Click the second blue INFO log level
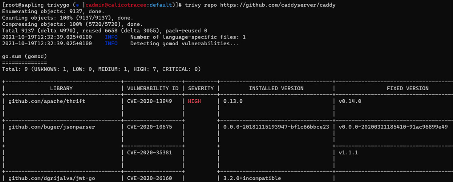453x182 pixels. click(x=111, y=43)
